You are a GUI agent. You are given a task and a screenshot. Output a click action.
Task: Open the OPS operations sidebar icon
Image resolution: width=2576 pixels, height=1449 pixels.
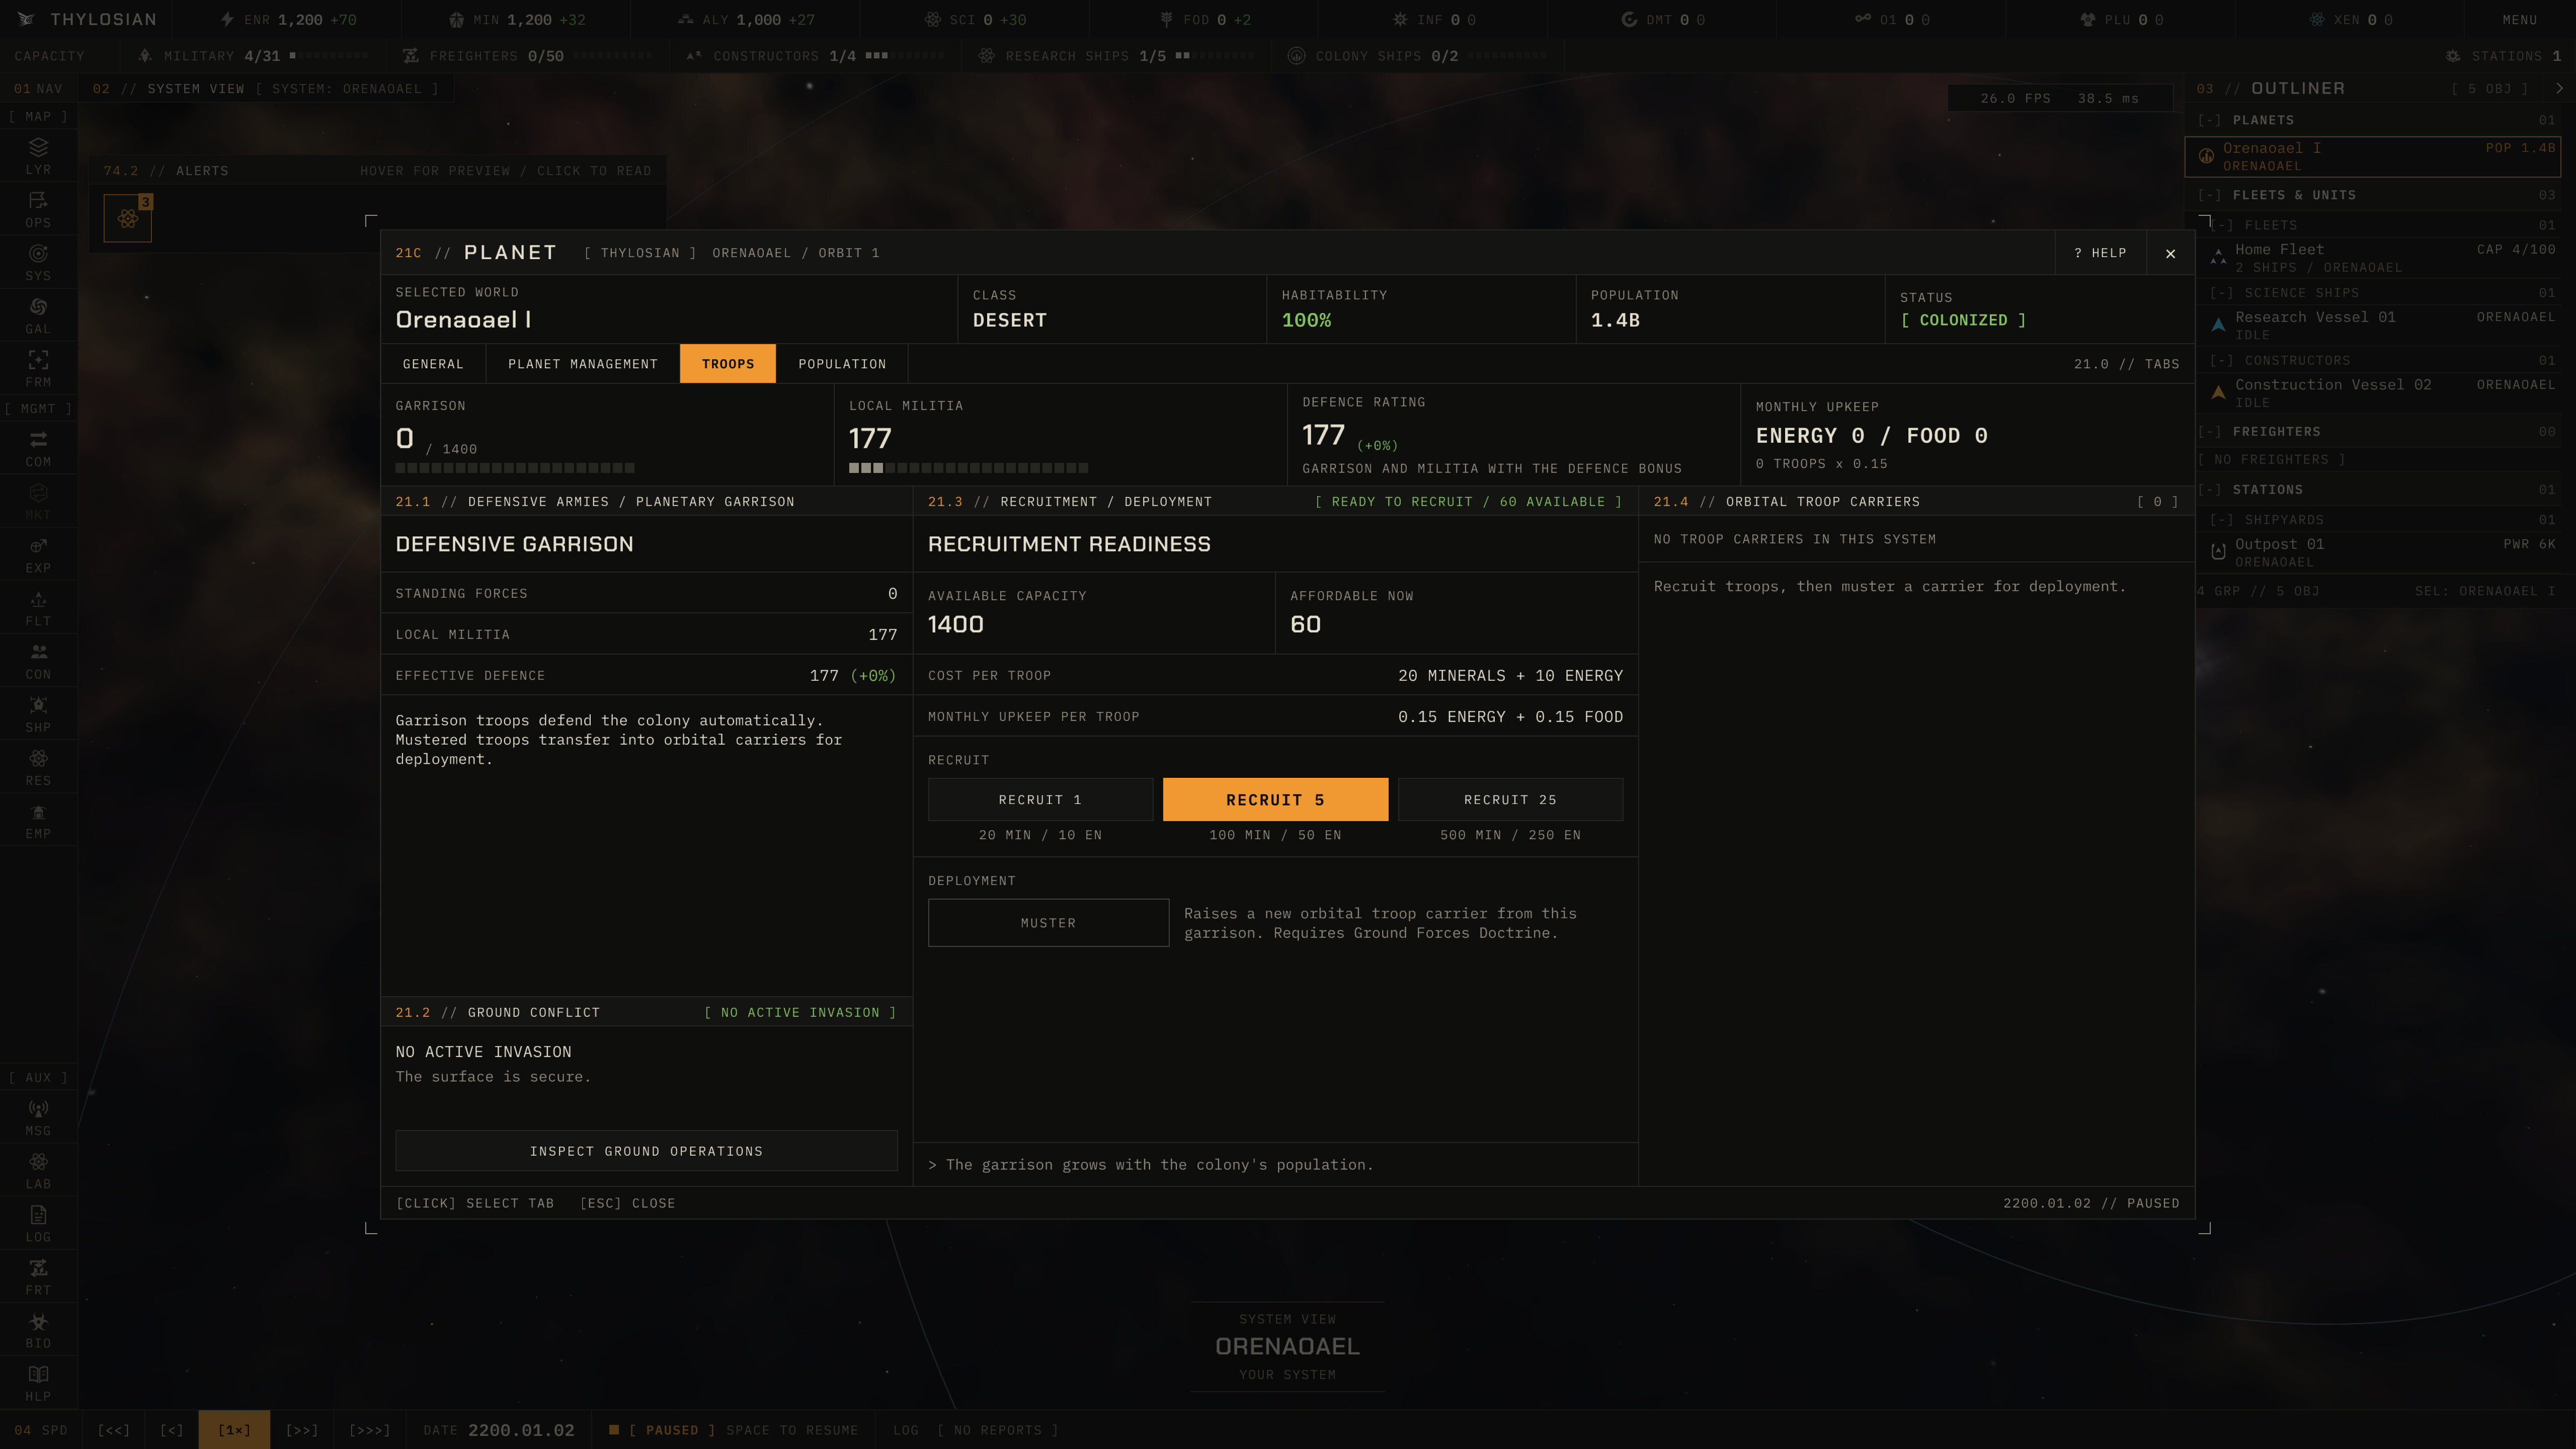pos(38,210)
